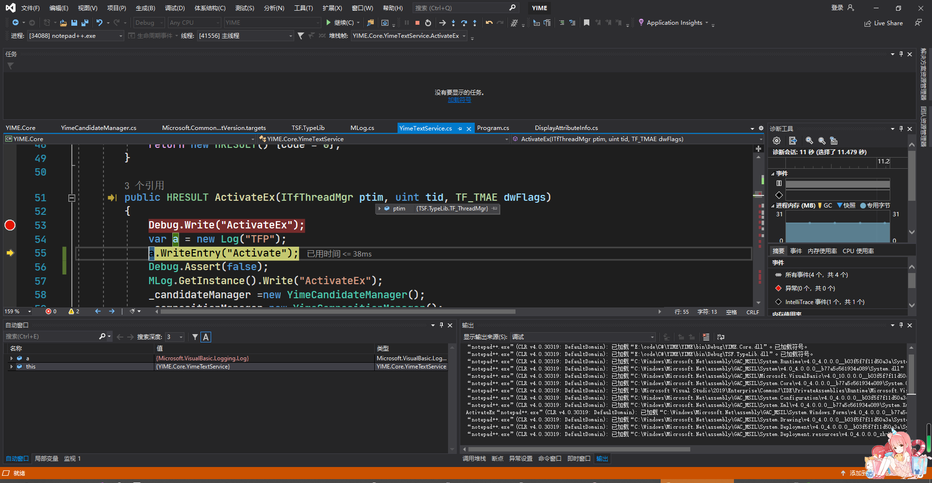Click the 继续(C) continue button

[x=340, y=23]
